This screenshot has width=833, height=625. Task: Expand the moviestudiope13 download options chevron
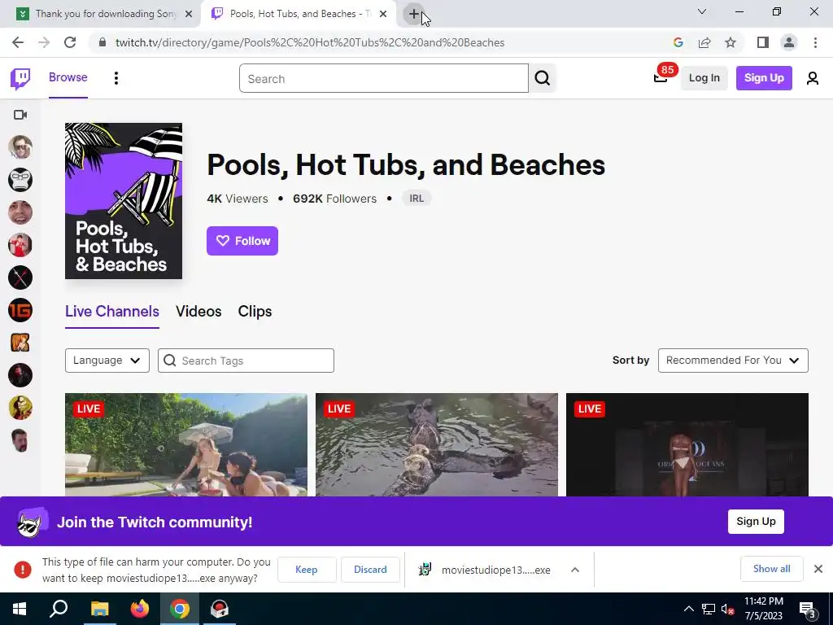(x=575, y=569)
